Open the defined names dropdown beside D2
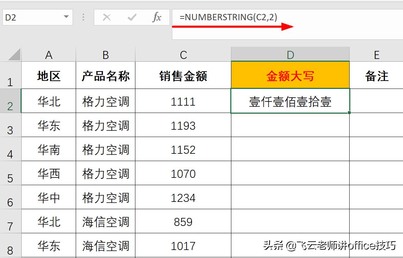The image size is (403, 258). (66, 17)
